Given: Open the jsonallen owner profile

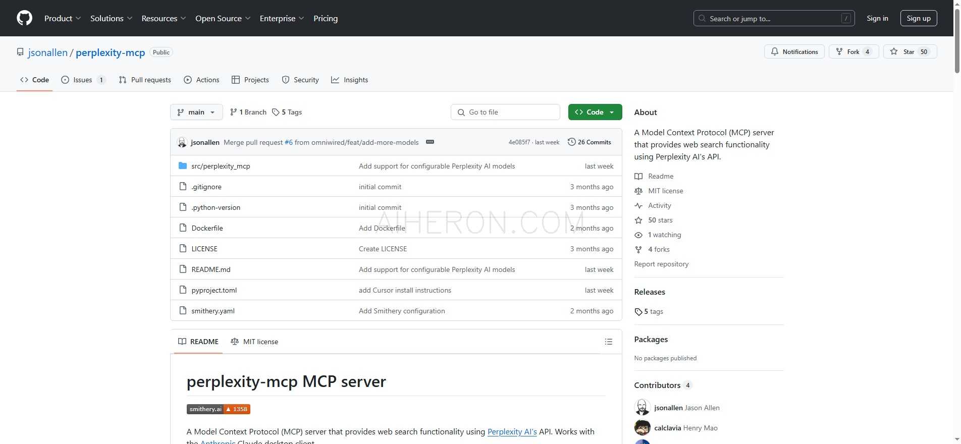Looking at the screenshot, I should [48, 52].
